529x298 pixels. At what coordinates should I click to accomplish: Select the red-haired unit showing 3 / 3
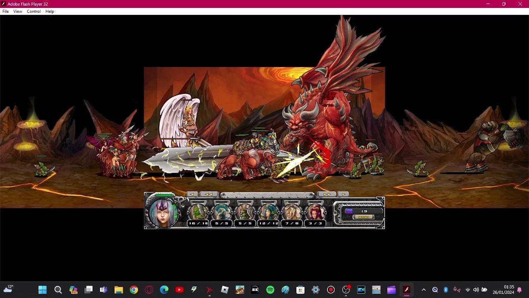(315, 212)
